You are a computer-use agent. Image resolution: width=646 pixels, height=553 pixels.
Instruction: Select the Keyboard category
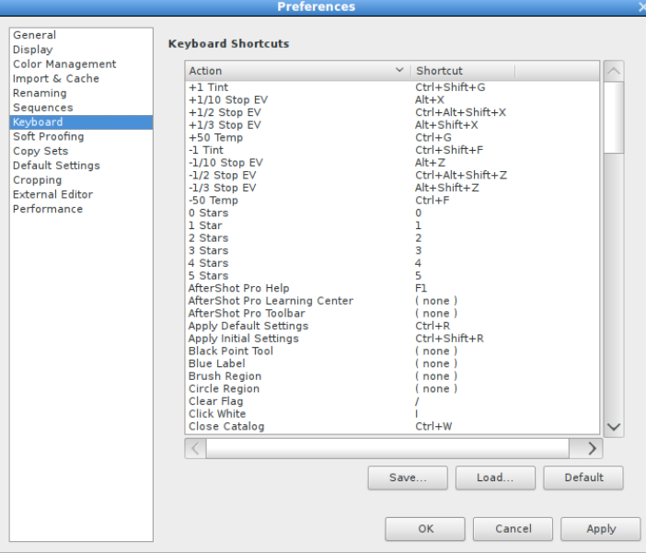81,122
